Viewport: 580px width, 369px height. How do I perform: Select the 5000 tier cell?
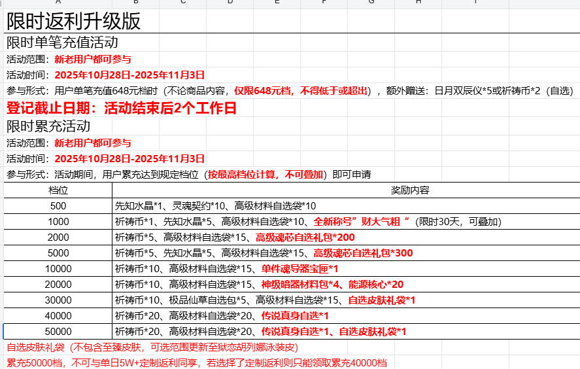click(x=58, y=253)
